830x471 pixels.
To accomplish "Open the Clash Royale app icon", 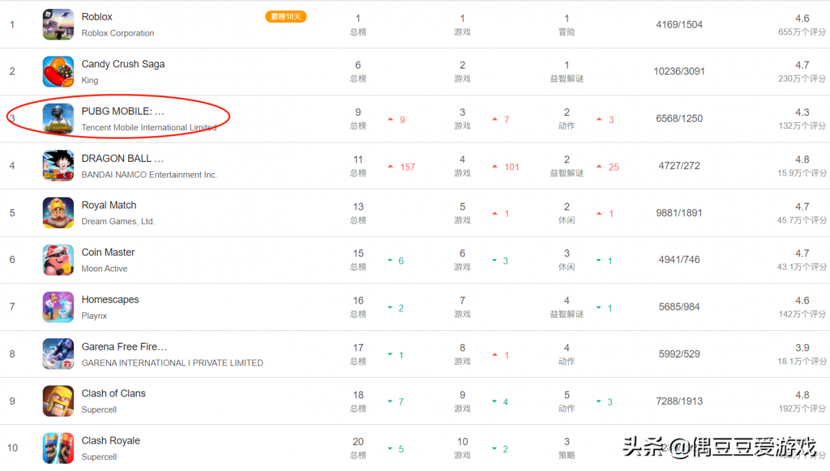I will tap(58, 448).
